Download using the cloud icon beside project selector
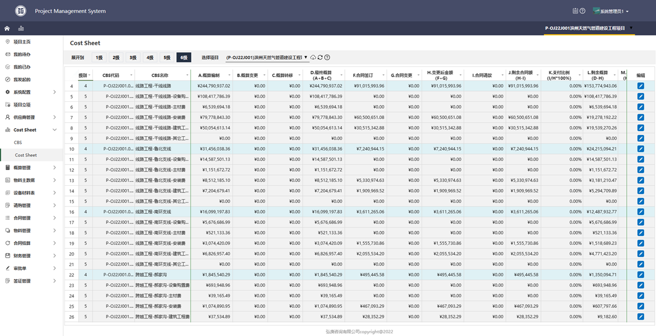 [x=313, y=57]
